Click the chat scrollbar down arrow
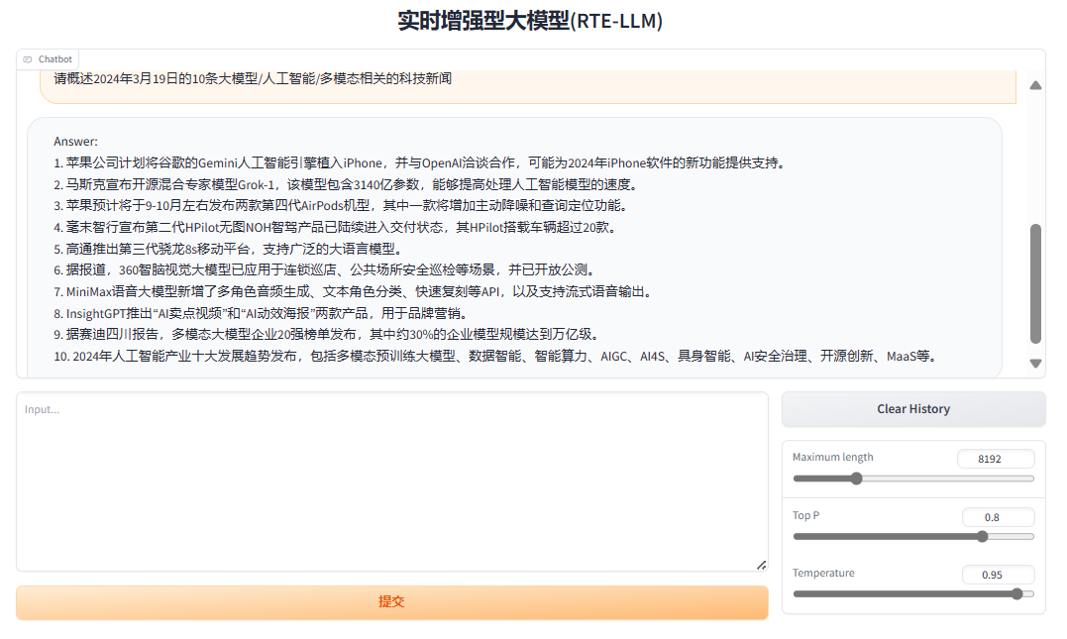 click(1035, 364)
